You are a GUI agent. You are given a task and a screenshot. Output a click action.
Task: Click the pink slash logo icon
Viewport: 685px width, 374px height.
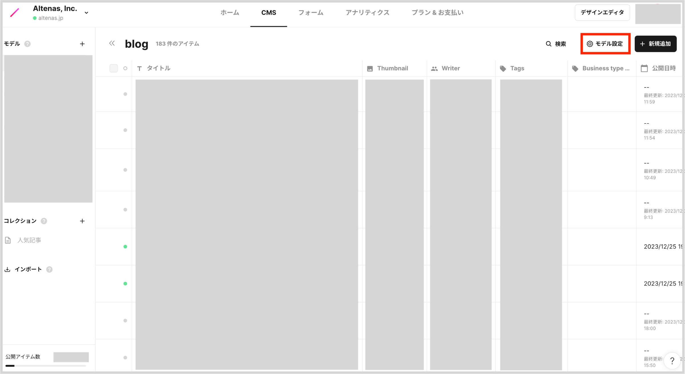click(15, 13)
